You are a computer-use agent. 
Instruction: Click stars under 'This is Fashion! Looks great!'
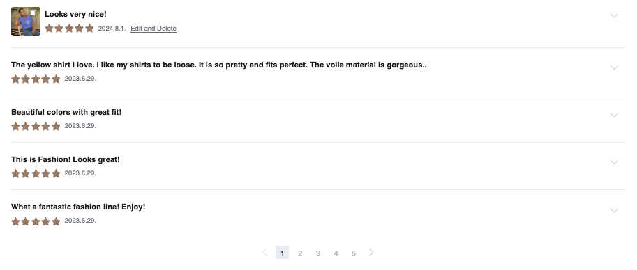(x=36, y=173)
